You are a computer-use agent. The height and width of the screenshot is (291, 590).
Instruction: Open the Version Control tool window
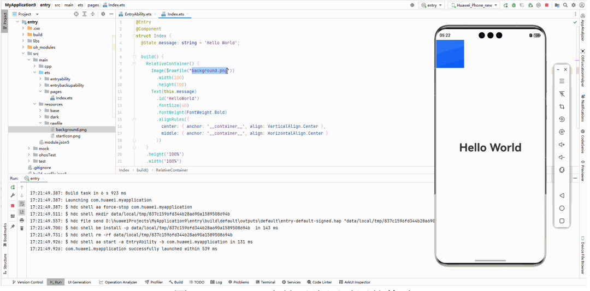(27, 282)
